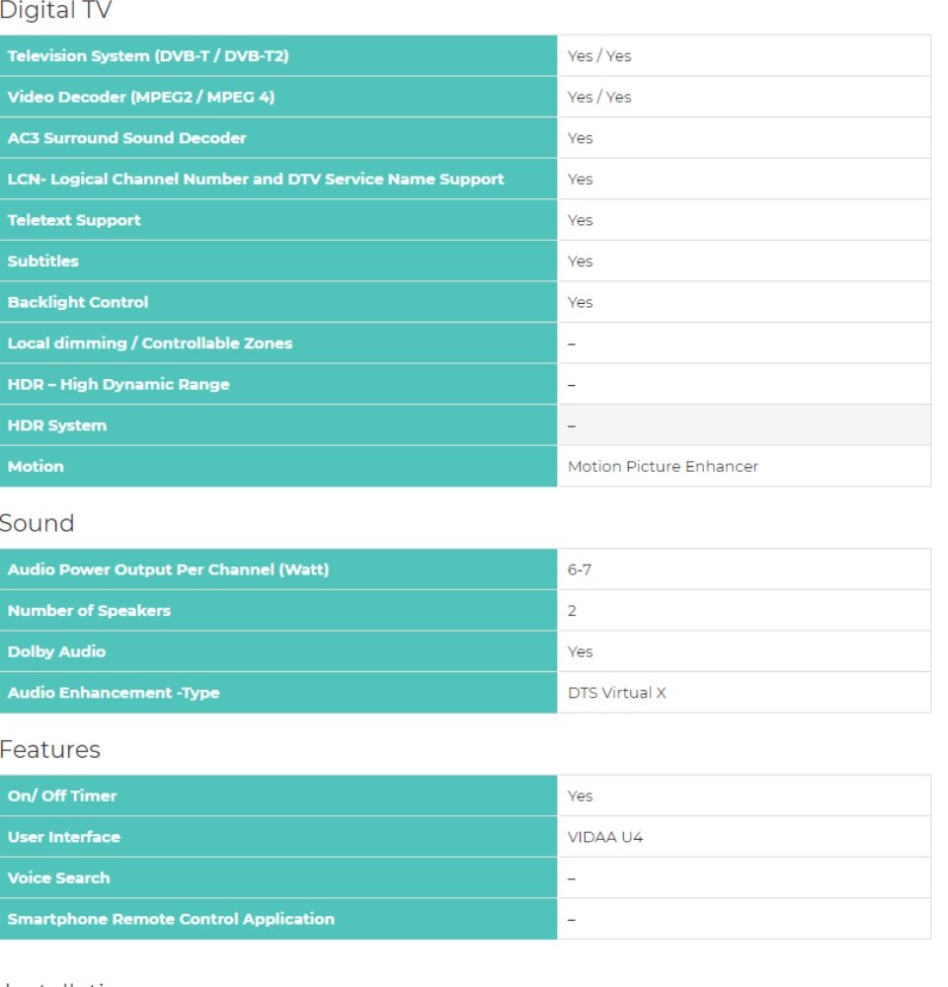Click the 'User Interface' row label
948x987 pixels.
click(63, 837)
